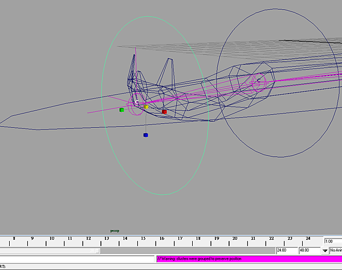Click the playback end field showing 24.00
The height and width of the screenshot is (270, 342).
(287, 251)
